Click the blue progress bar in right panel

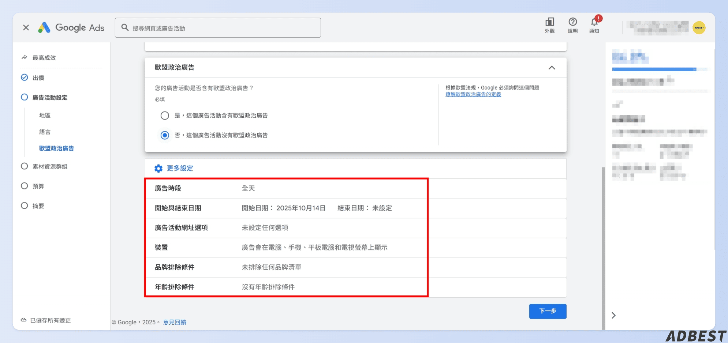[654, 69]
